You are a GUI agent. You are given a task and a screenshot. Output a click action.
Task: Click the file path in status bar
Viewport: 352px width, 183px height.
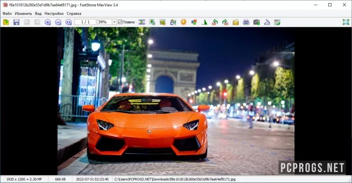coord(175,179)
